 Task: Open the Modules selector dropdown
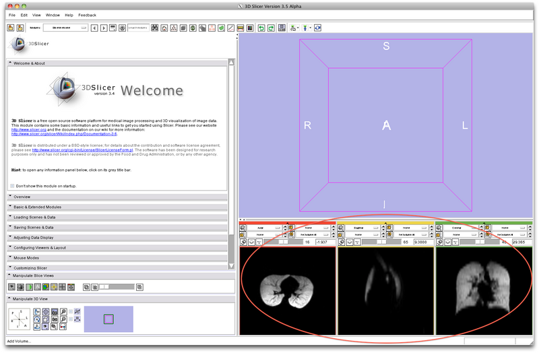[65, 28]
